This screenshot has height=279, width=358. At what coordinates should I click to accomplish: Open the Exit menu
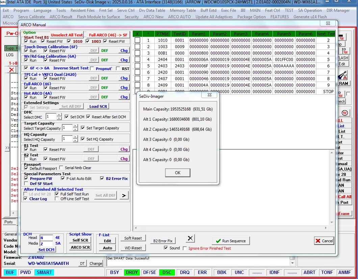coord(6,10)
